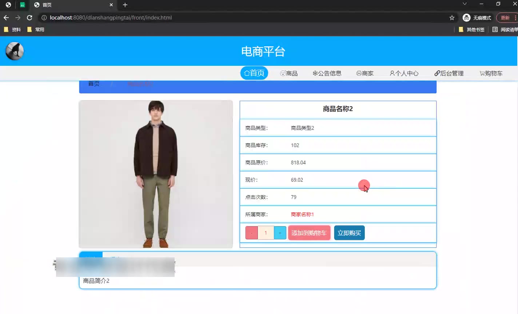This screenshot has width=518, height=314.
Task: Click 立即购买 buy now button
Action: [349, 233]
